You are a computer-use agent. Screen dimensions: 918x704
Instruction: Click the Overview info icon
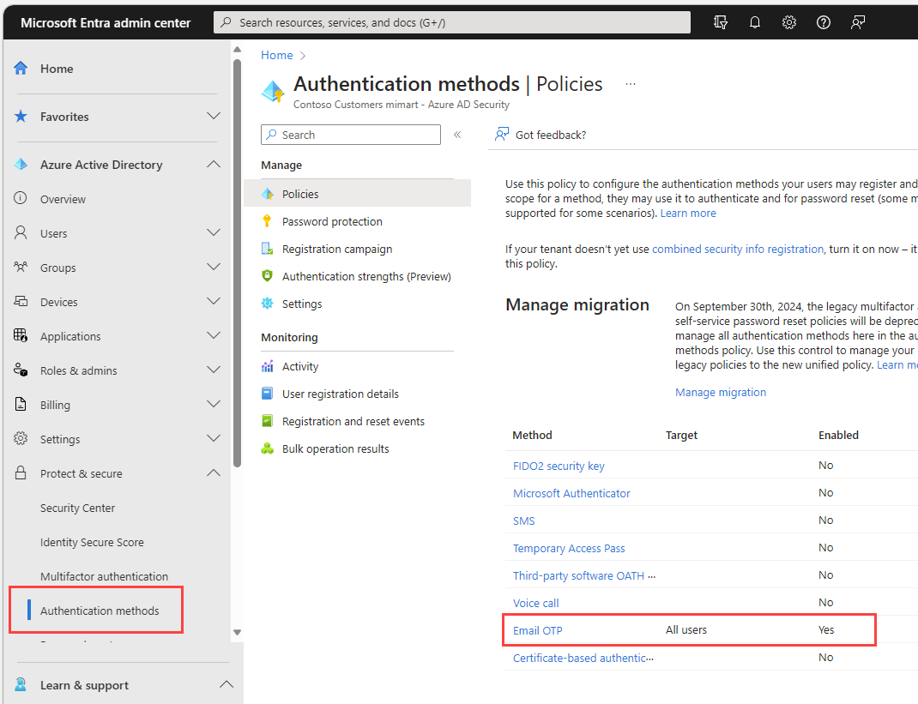(x=21, y=198)
